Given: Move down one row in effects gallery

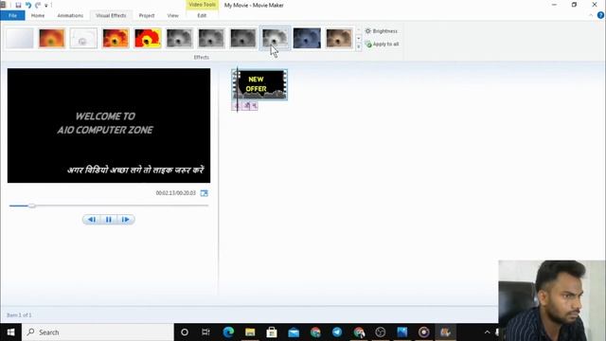Looking at the screenshot, I should pos(359,39).
